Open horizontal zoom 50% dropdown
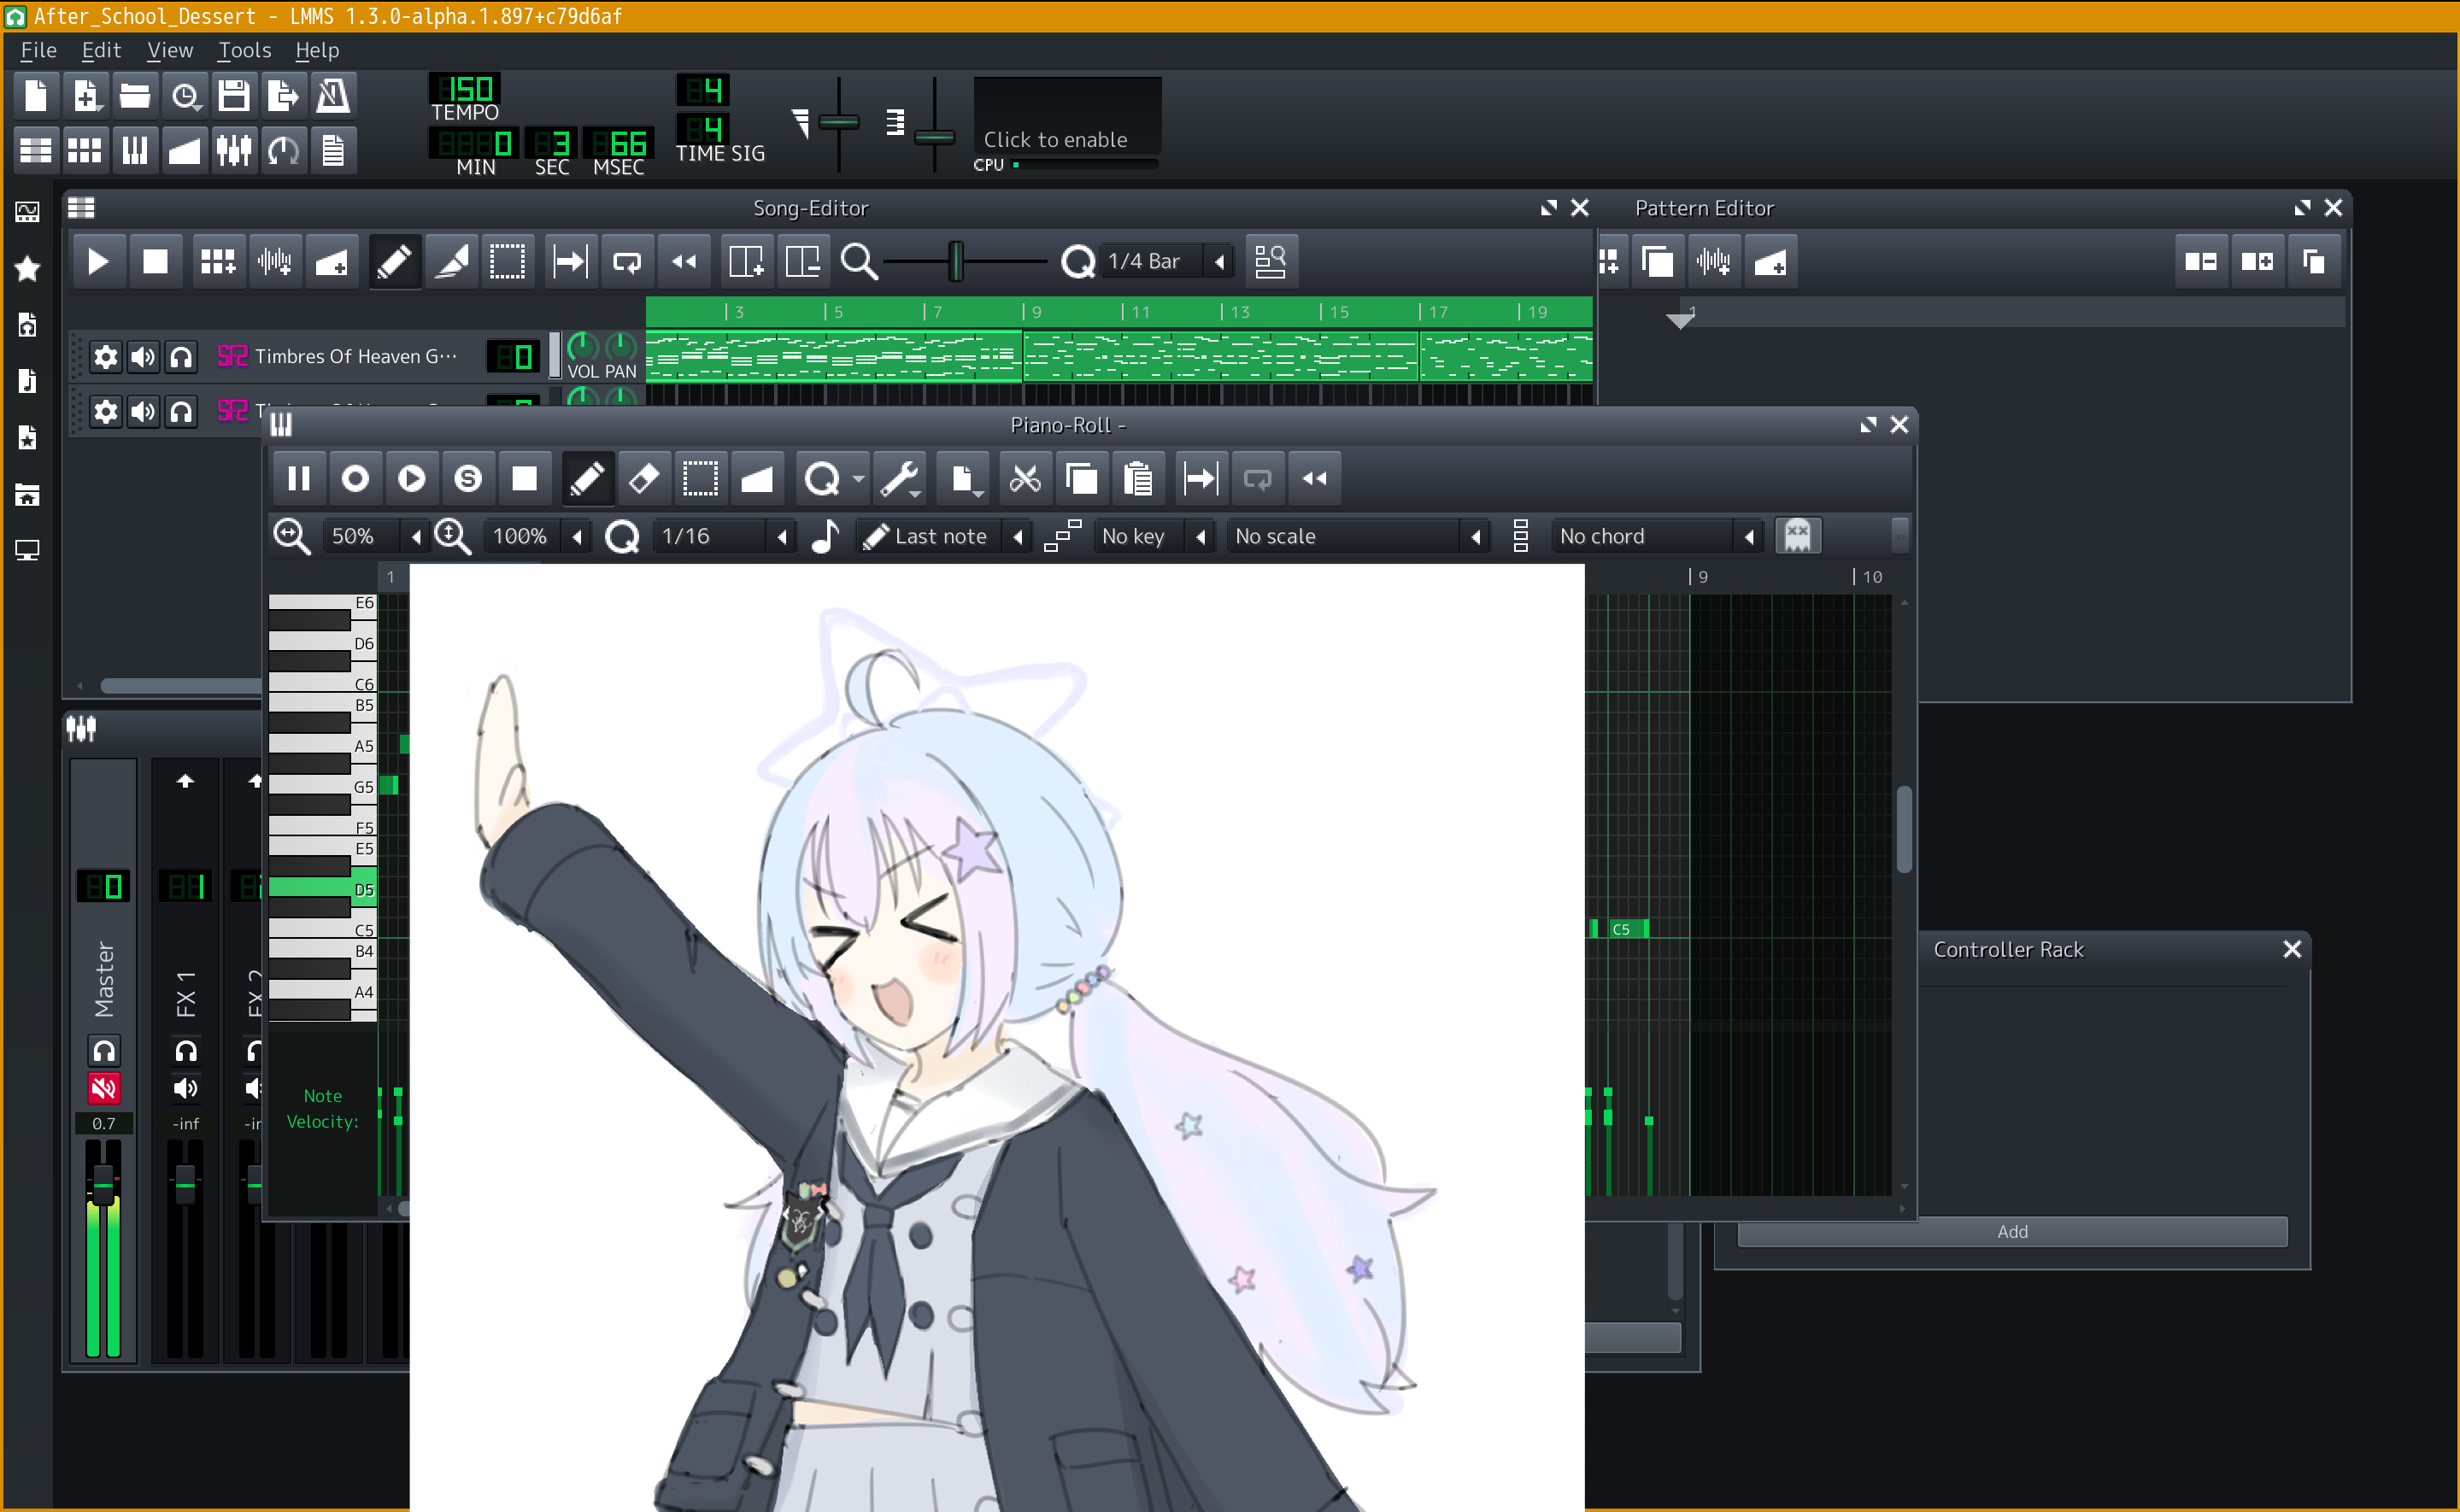 pos(376,537)
